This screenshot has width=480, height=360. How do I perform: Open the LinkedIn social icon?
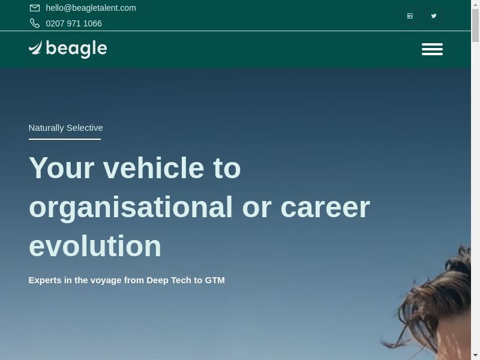[410, 16]
